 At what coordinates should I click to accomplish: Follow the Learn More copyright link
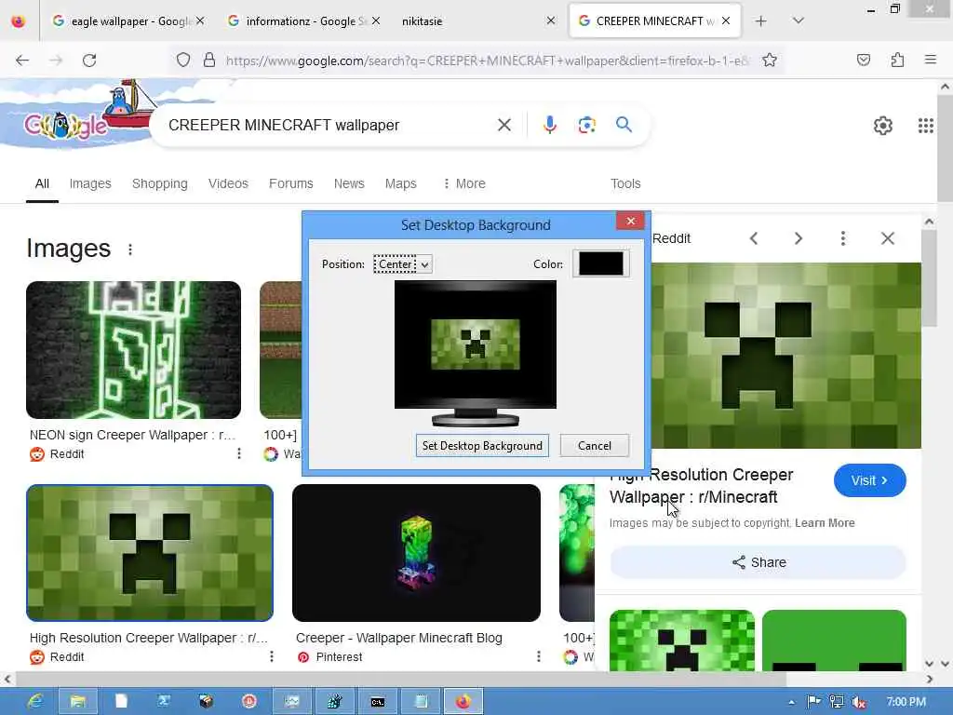pos(825,523)
